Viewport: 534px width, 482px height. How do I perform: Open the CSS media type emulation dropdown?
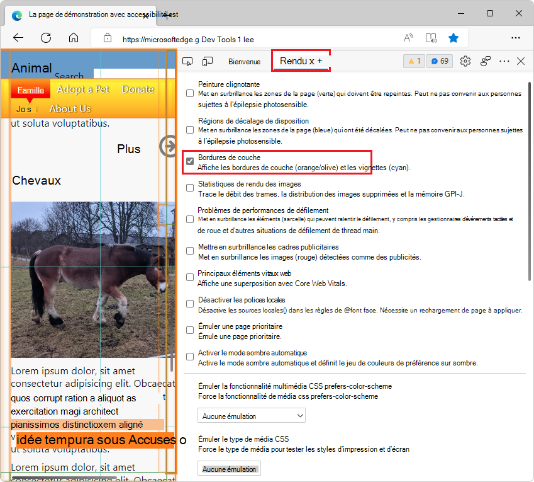pos(229,468)
